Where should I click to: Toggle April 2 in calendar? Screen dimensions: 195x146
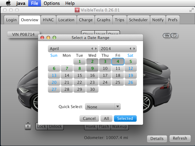[92, 61]
